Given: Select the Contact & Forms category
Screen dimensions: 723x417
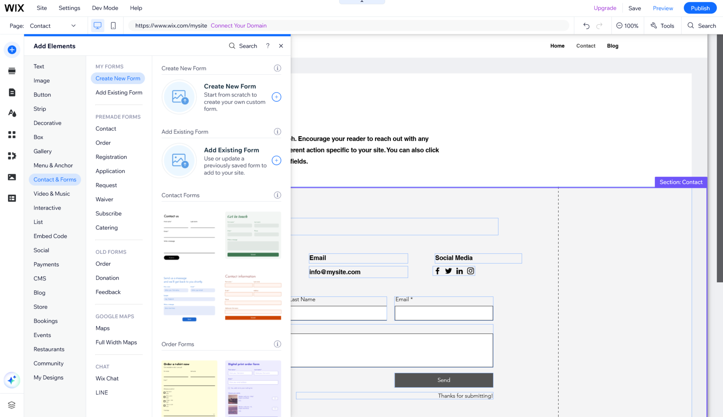Looking at the screenshot, I should click(x=55, y=179).
